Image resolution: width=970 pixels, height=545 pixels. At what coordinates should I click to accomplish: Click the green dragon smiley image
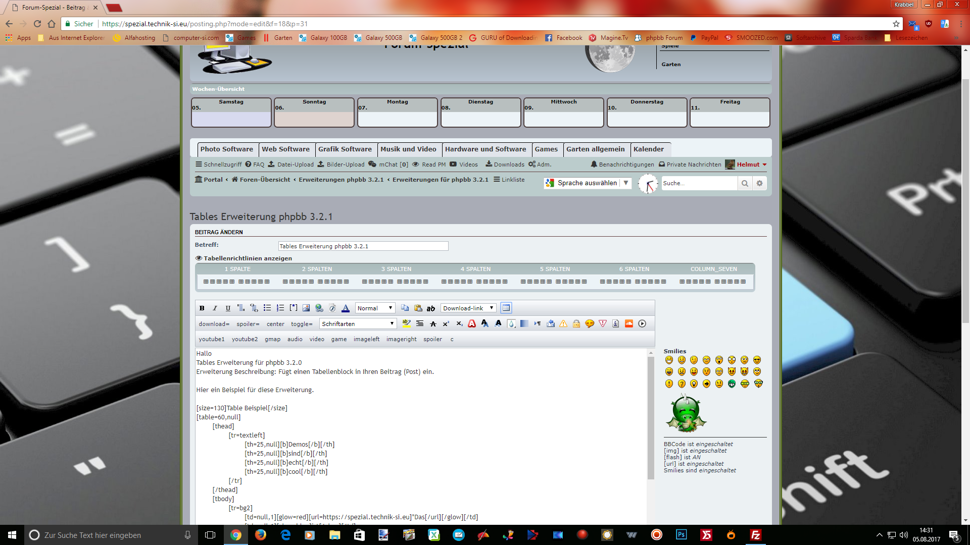coord(686,414)
